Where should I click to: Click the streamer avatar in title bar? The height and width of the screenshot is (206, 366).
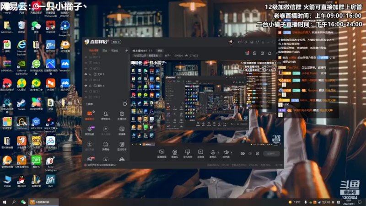(231, 42)
